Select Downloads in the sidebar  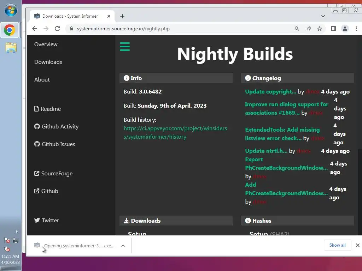(x=48, y=62)
